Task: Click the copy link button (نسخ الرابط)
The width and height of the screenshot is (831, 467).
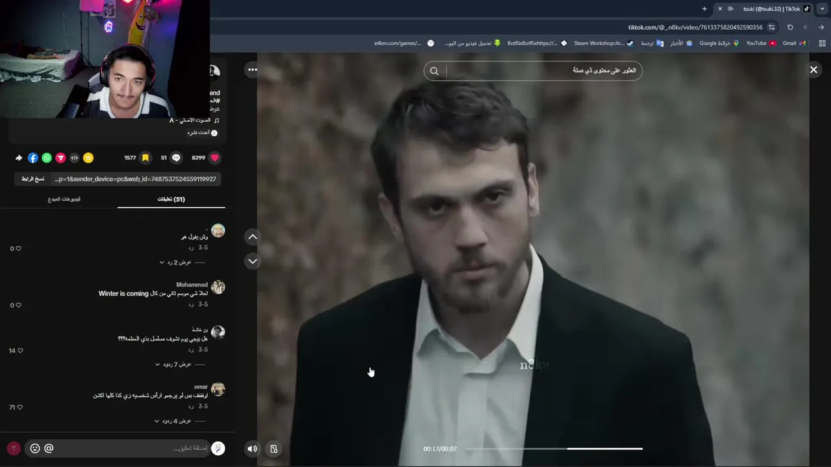Action: [32, 179]
